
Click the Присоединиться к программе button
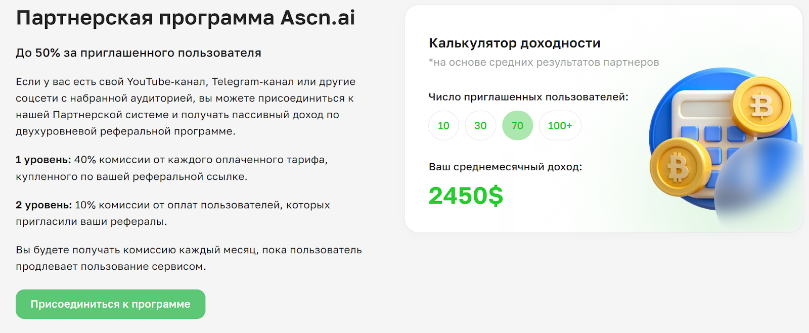(x=110, y=304)
